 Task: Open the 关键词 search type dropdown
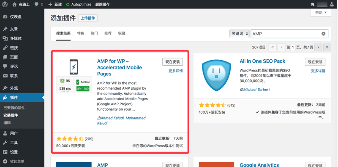[239, 34]
